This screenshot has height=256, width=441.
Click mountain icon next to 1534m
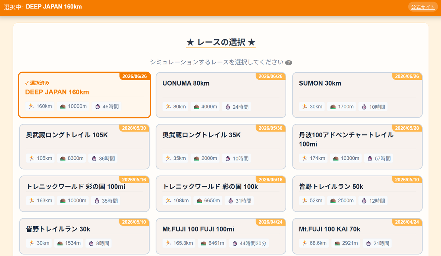(60, 243)
